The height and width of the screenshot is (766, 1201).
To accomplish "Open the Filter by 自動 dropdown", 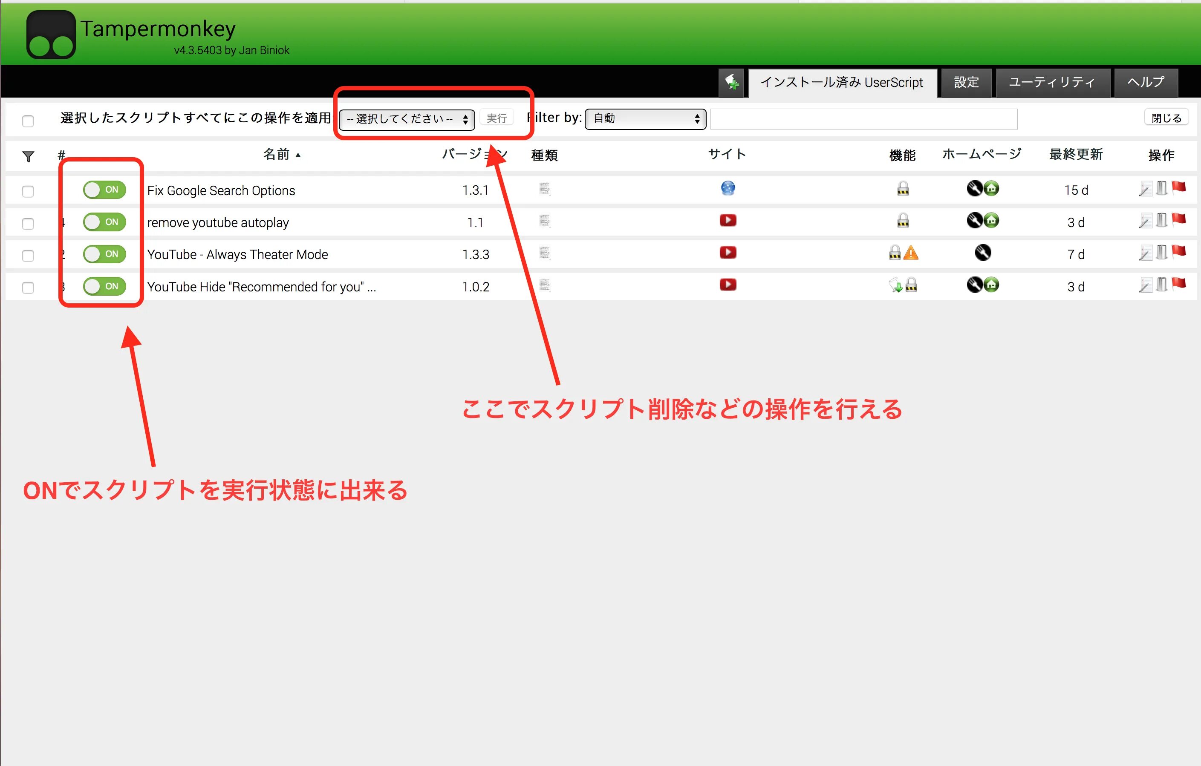I will [x=645, y=119].
